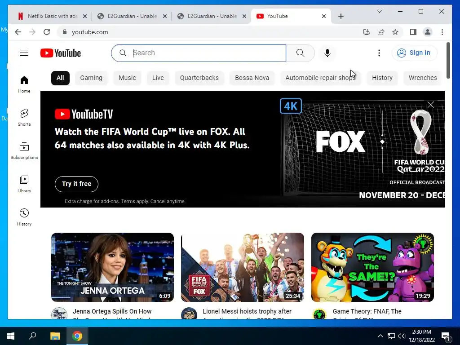The width and height of the screenshot is (460, 345).
Task: Switch to first E2Guardian tab
Action: tap(132, 16)
